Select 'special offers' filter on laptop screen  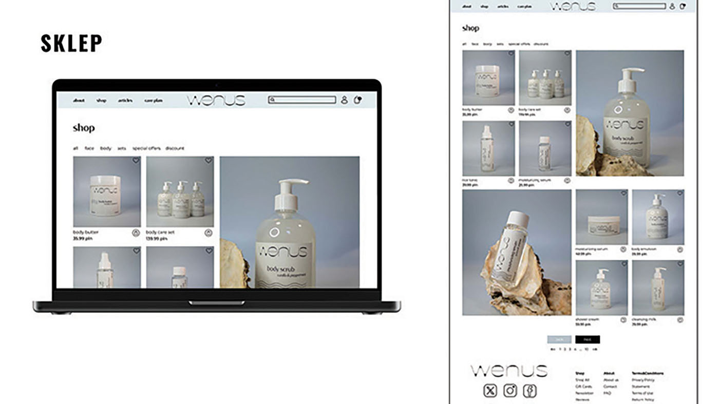click(x=146, y=148)
